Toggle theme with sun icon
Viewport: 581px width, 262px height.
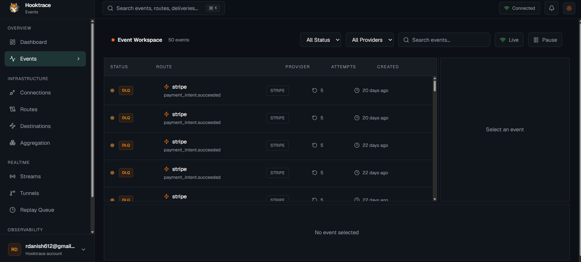[569, 8]
